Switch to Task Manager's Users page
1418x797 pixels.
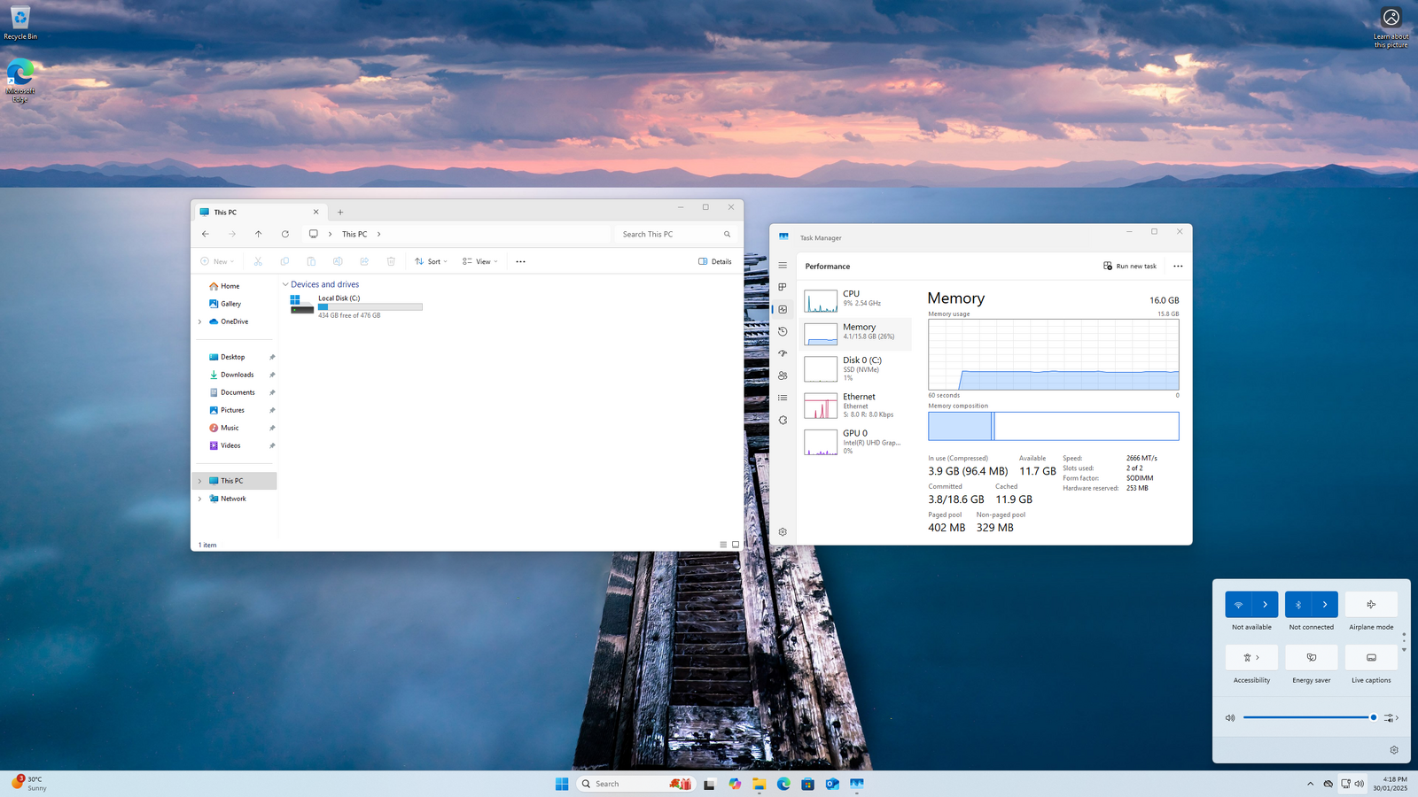[x=783, y=375]
